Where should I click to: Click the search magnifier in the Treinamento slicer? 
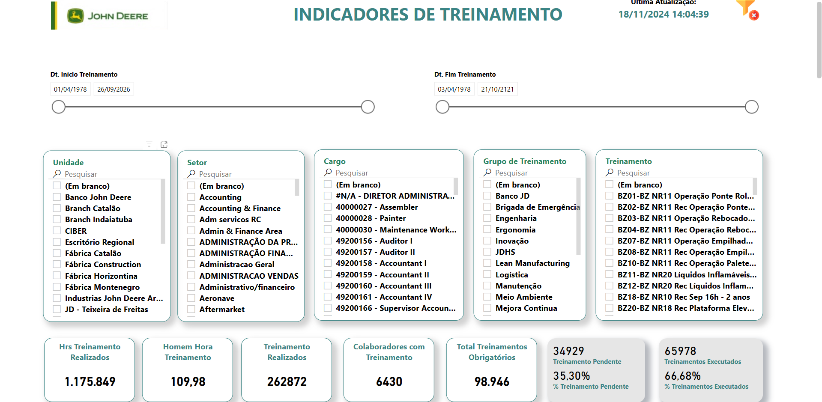coord(610,173)
